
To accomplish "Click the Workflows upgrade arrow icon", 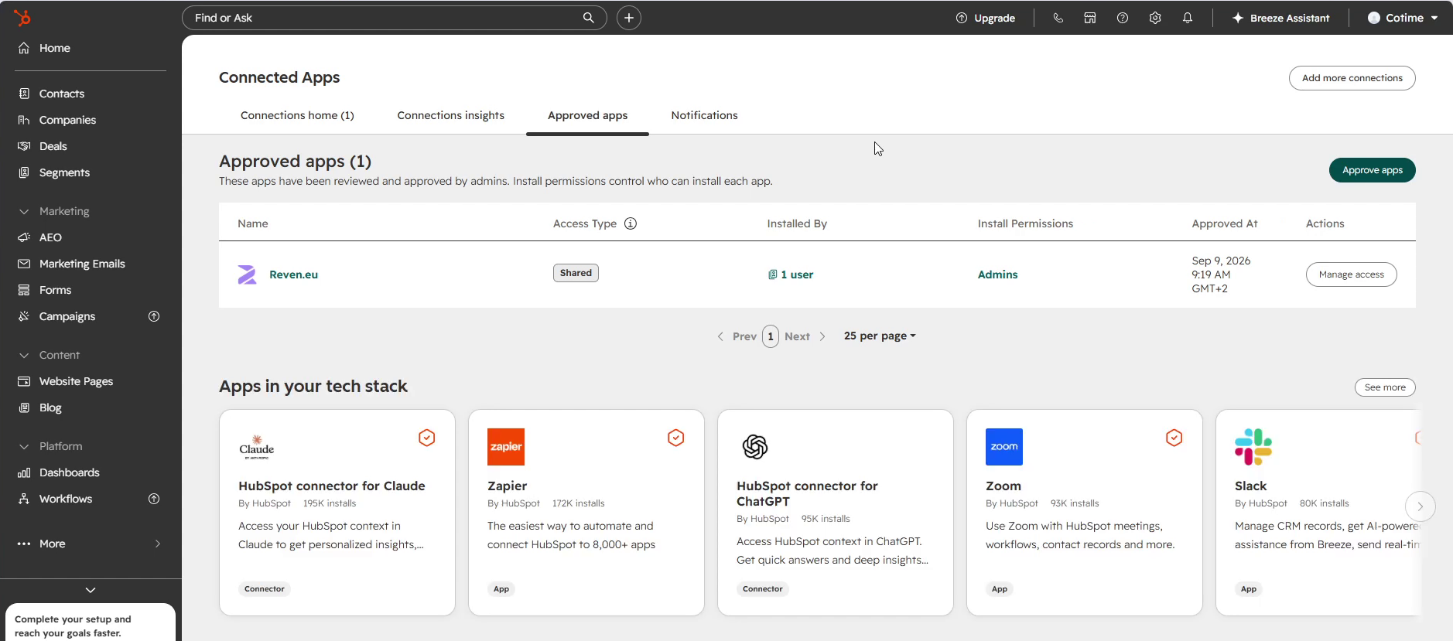I will (x=154, y=499).
